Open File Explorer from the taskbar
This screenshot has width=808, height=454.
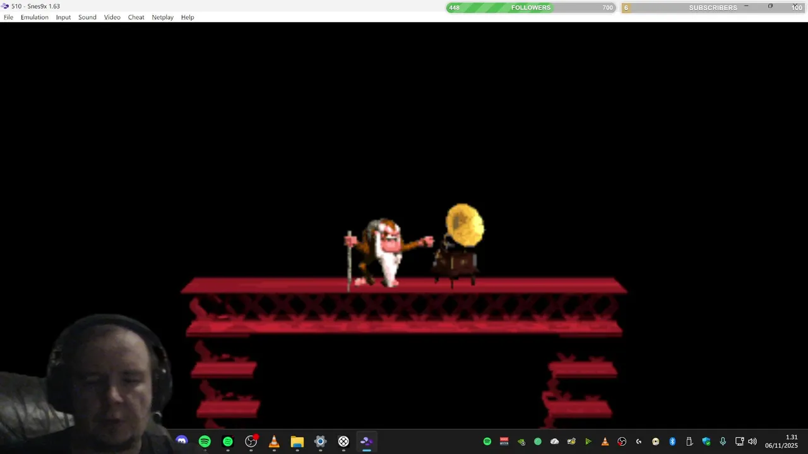click(x=297, y=441)
